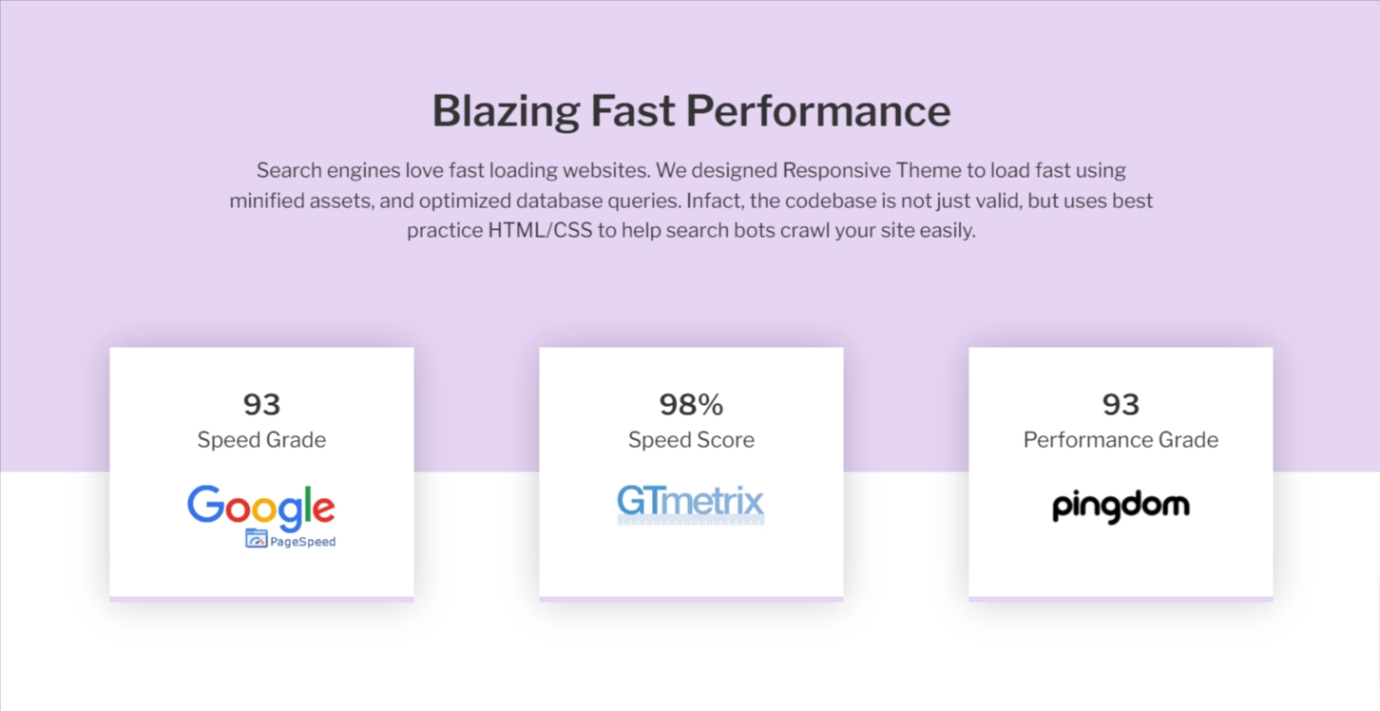
Task: Click the 98% score value
Action: coord(691,404)
